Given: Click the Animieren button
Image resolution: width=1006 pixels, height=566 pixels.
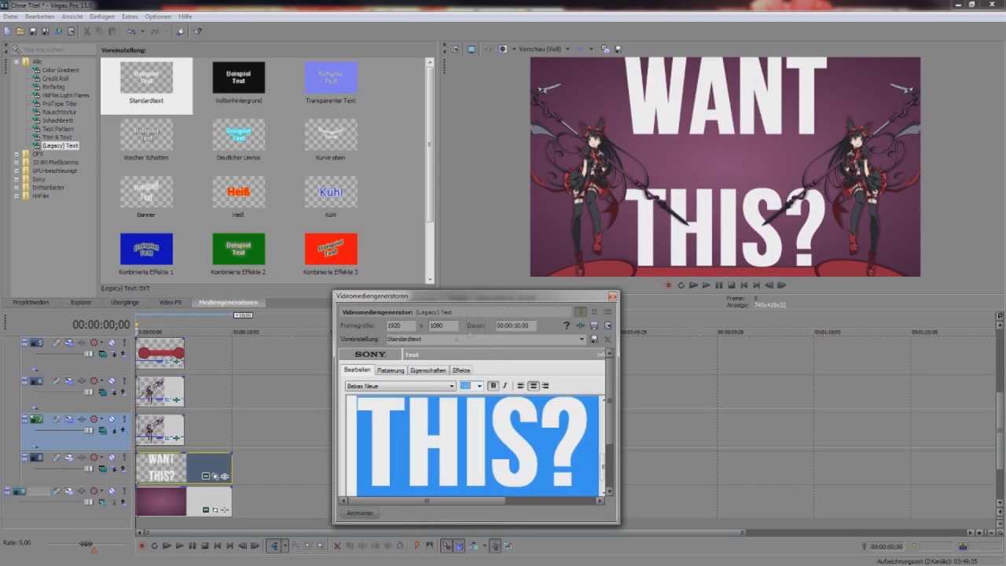Looking at the screenshot, I should point(360,513).
